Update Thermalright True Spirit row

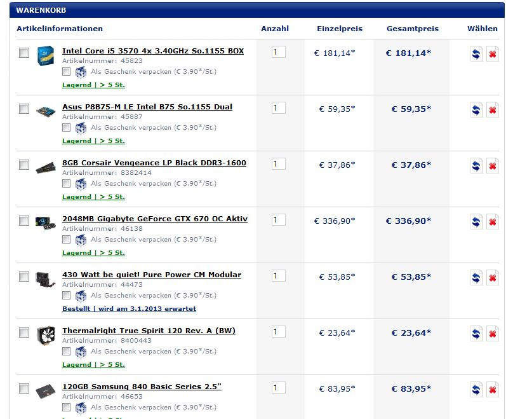pos(476,333)
